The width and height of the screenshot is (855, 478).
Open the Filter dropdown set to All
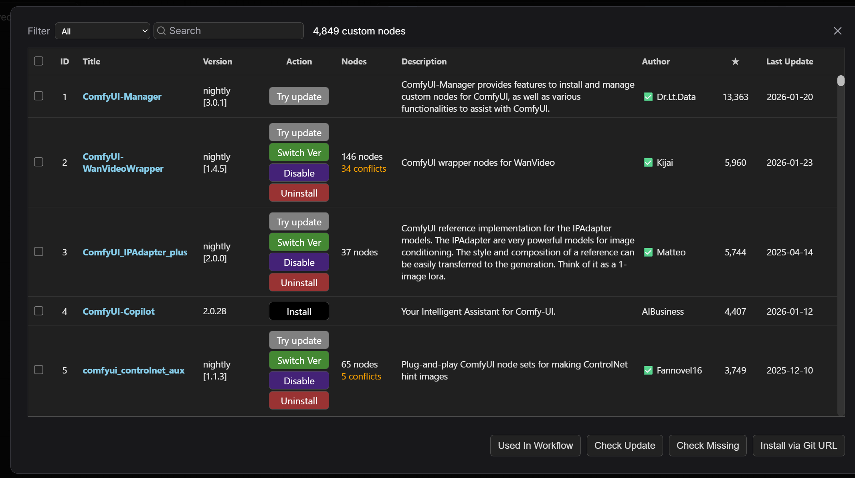pyautogui.click(x=103, y=31)
